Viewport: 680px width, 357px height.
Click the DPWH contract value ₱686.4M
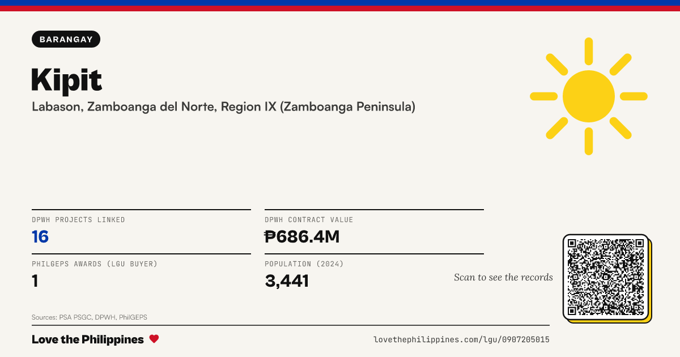click(x=302, y=236)
